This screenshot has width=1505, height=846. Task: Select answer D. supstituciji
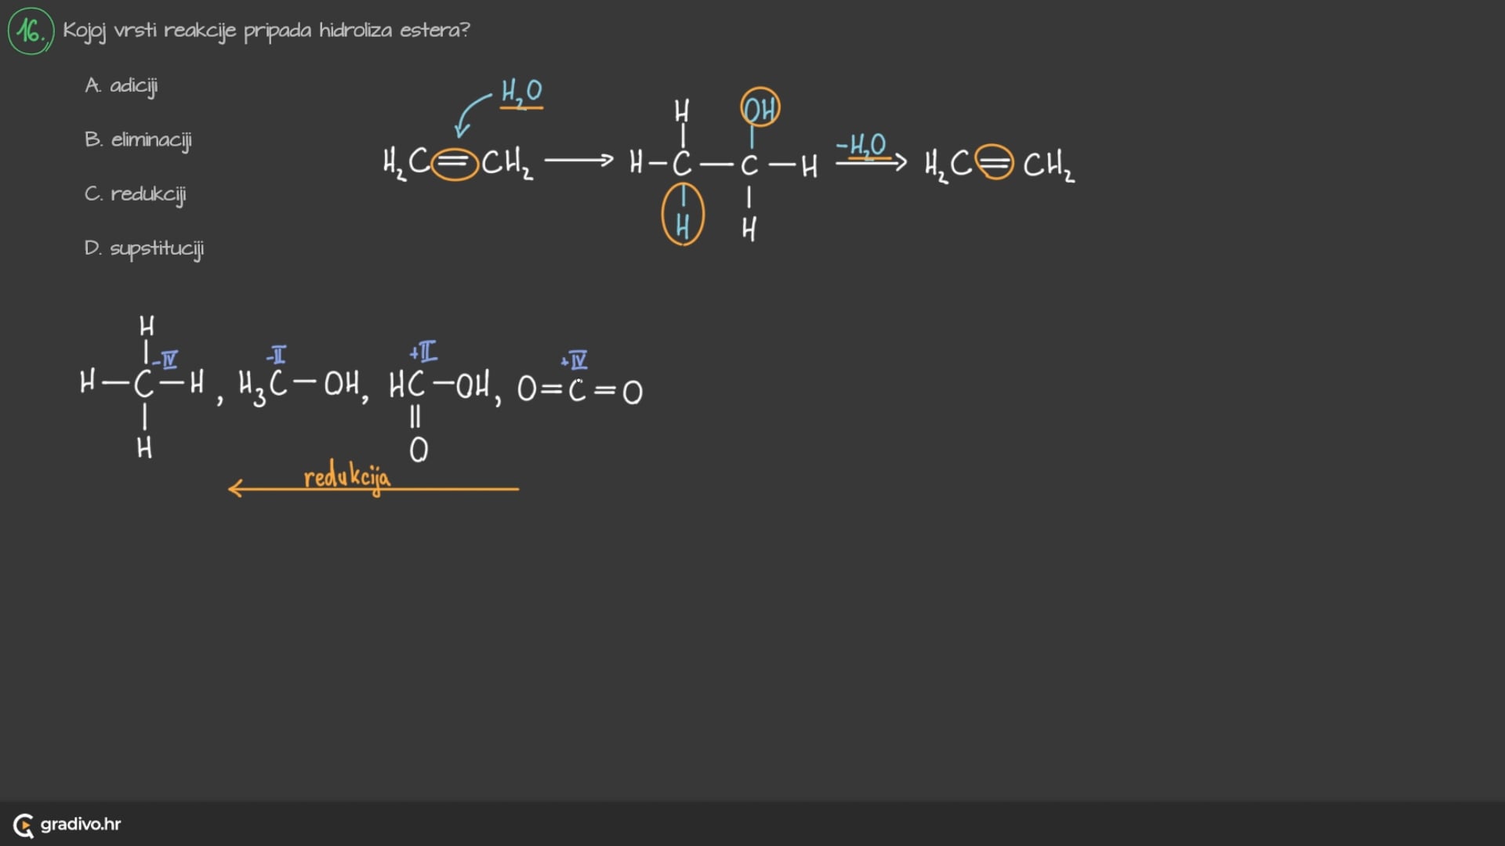click(144, 248)
